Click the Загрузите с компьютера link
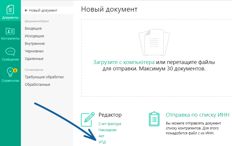The image size is (232, 146). [124, 62]
